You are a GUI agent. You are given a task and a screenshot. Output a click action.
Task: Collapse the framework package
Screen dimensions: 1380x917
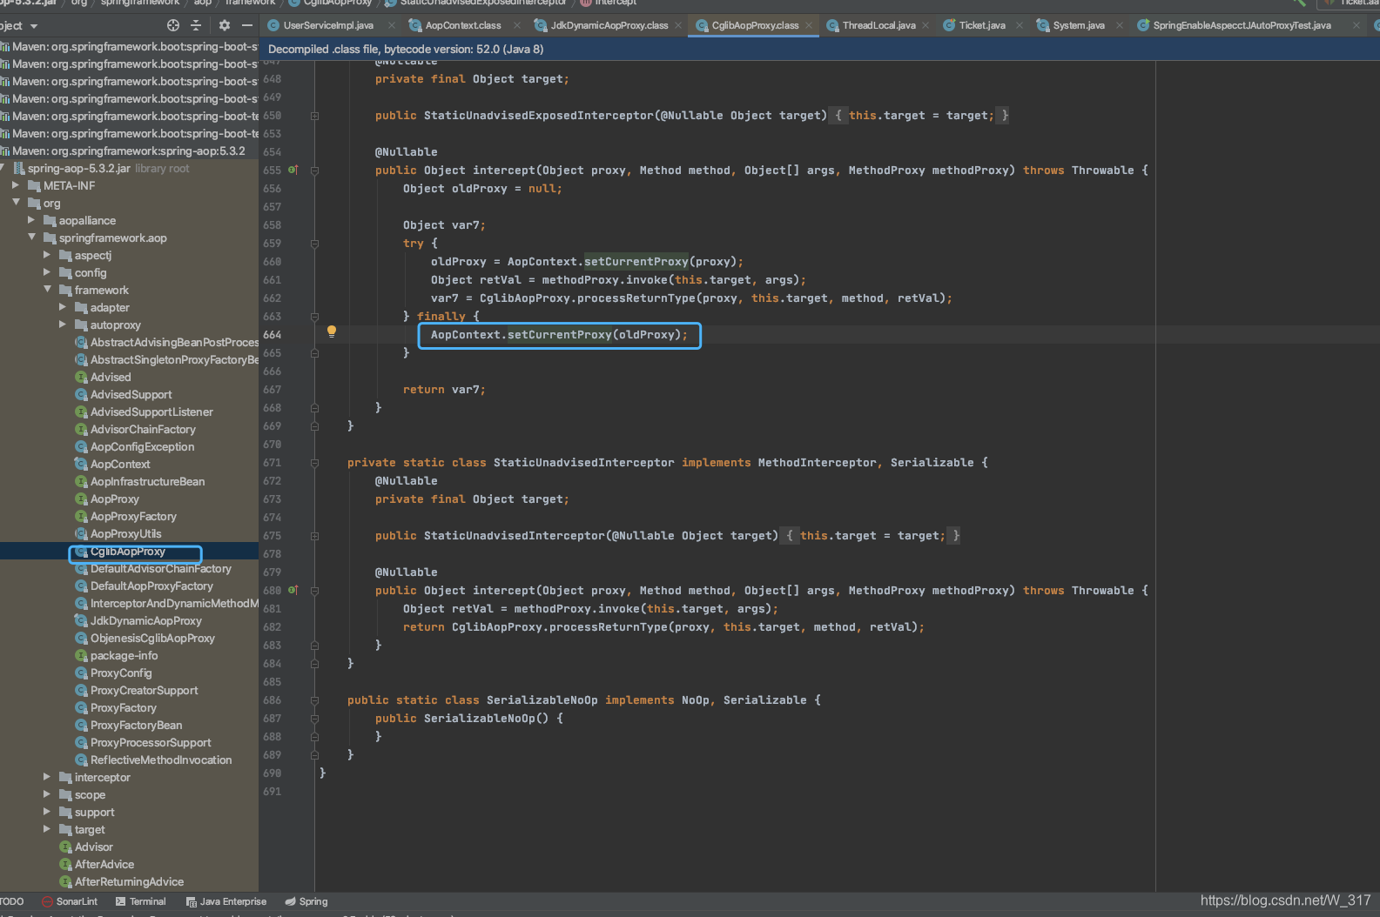click(47, 290)
